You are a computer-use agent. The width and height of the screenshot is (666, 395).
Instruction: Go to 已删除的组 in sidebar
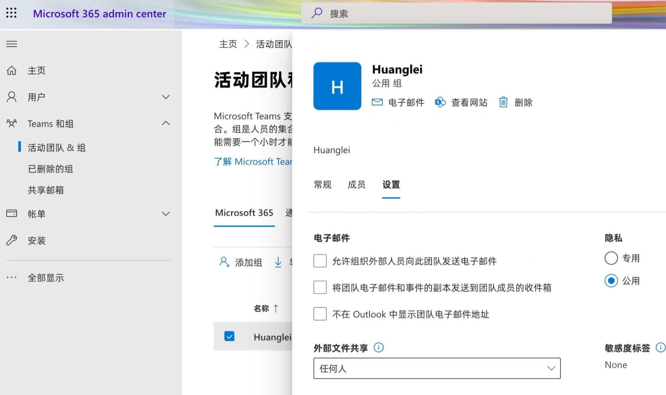tap(51, 169)
